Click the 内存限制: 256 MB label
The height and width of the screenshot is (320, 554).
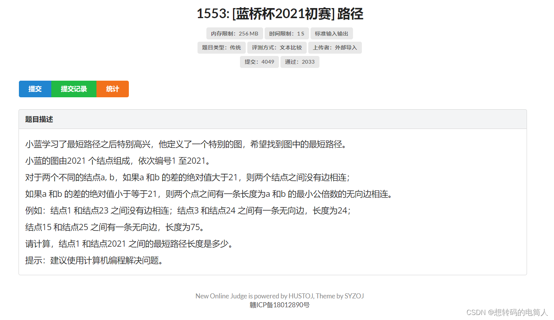pos(235,34)
